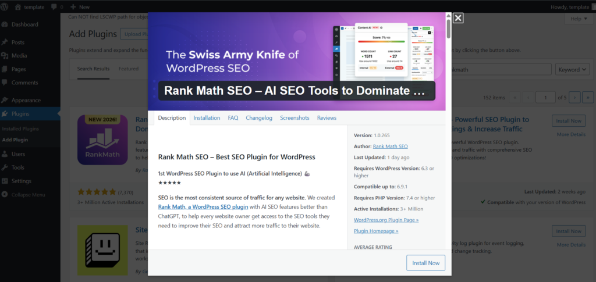The width and height of the screenshot is (596, 282).
Task: Click Install Now in the modal footer
Action: coord(425,263)
